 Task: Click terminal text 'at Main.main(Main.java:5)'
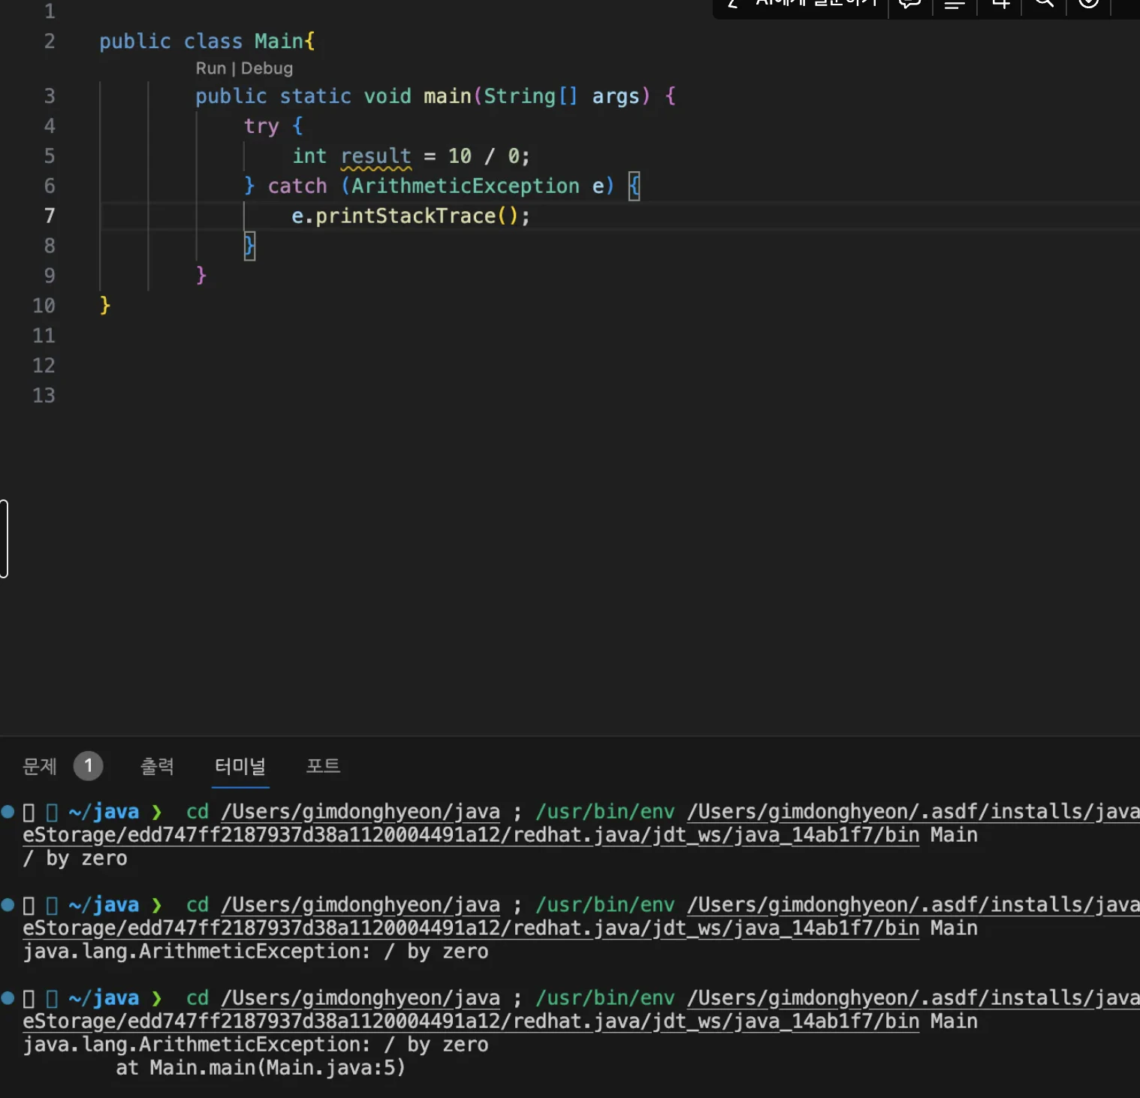[x=261, y=1068]
